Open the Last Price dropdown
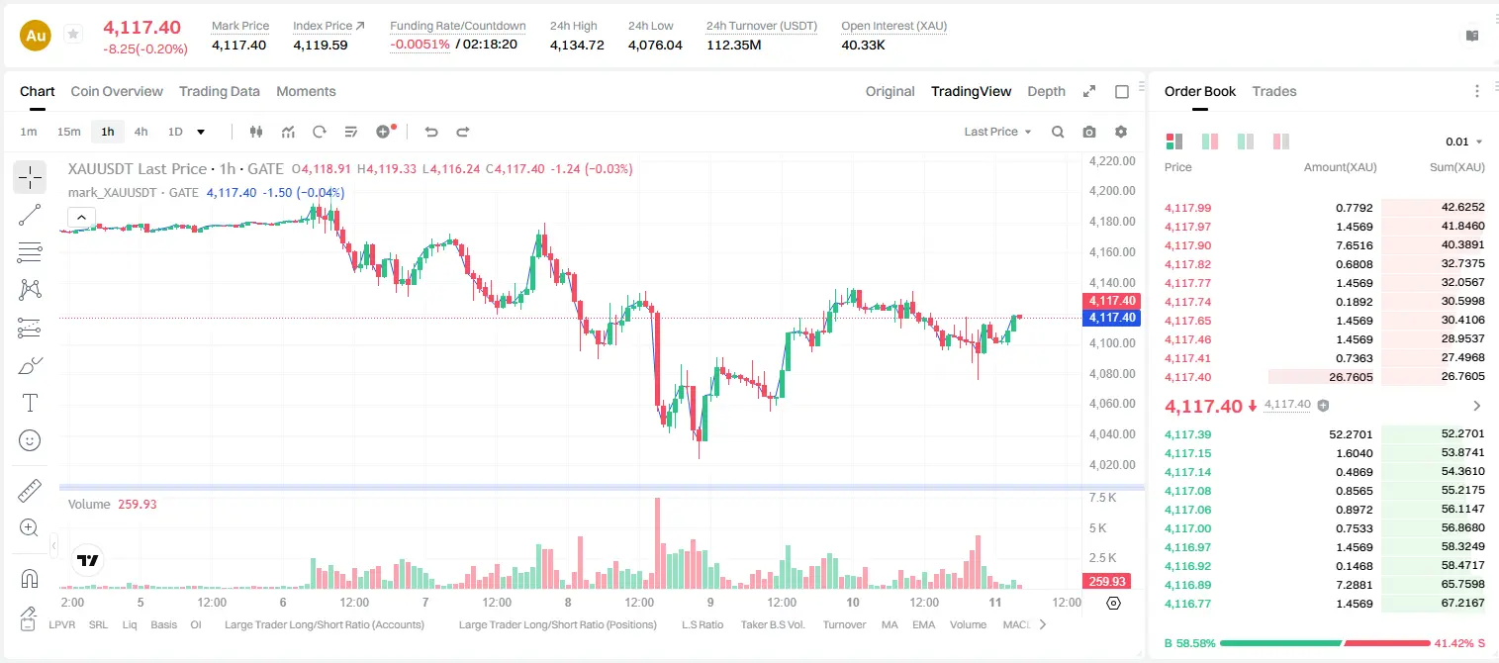This screenshot has width=1499, height=663. [x=997, y=132]
